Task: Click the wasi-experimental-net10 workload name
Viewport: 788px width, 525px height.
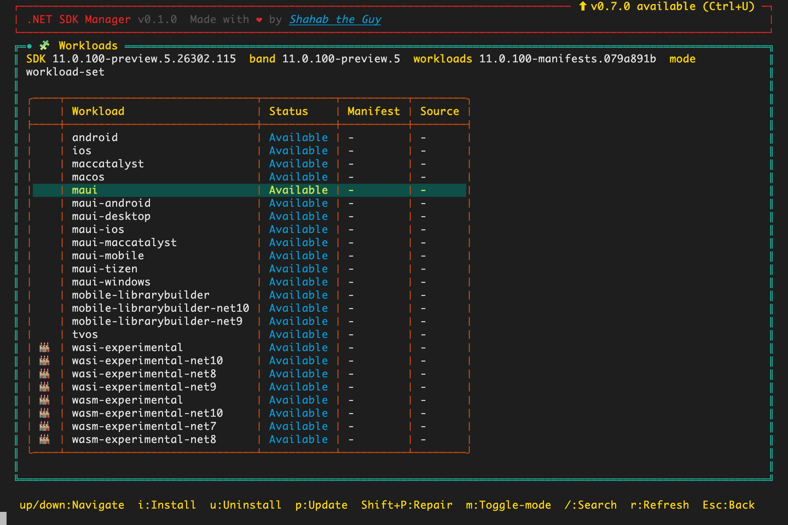Action: click(147, 361)
